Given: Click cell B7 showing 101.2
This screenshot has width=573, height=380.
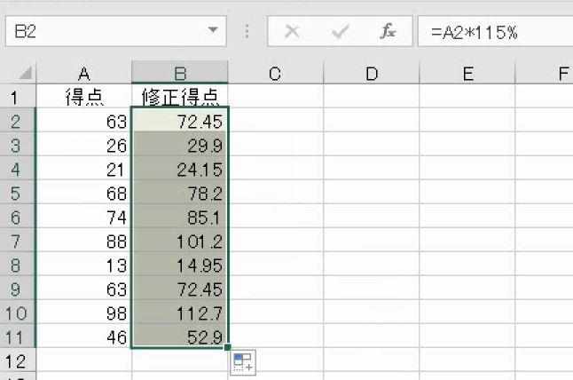Looking at the screenshot, I should tap(180, 240).
